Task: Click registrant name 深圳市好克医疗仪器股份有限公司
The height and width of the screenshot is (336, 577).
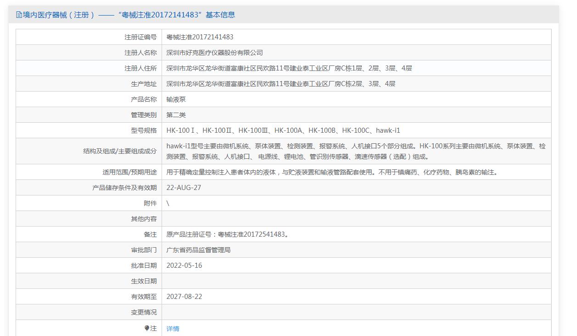Action: click(x=214, y=53)
